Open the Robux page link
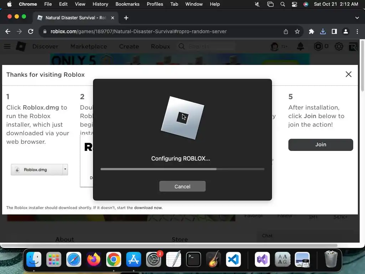The image size is (365, 274). pyautogui.click(x=160, y=46)
